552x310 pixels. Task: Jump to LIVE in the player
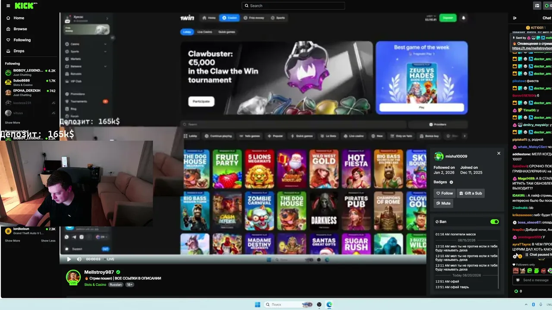109,259
